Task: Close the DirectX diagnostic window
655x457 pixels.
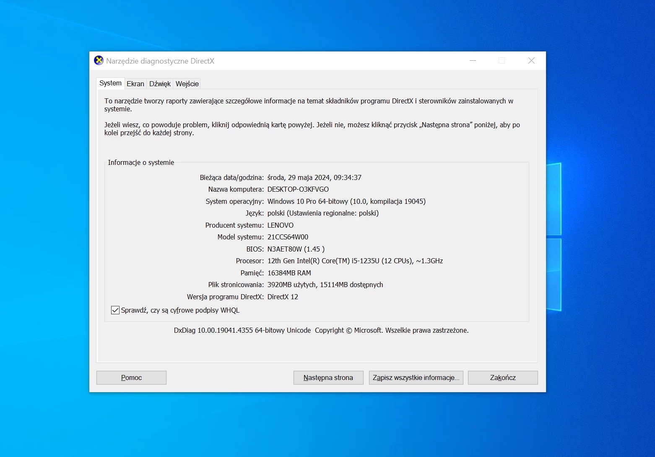Action: 531,61
